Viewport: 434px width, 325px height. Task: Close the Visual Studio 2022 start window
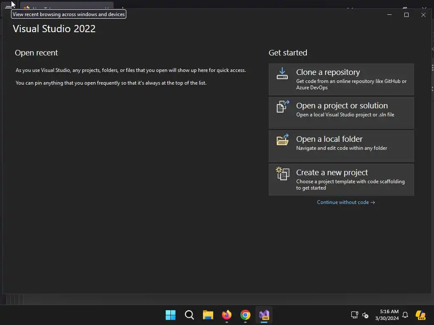click(423, 15)
